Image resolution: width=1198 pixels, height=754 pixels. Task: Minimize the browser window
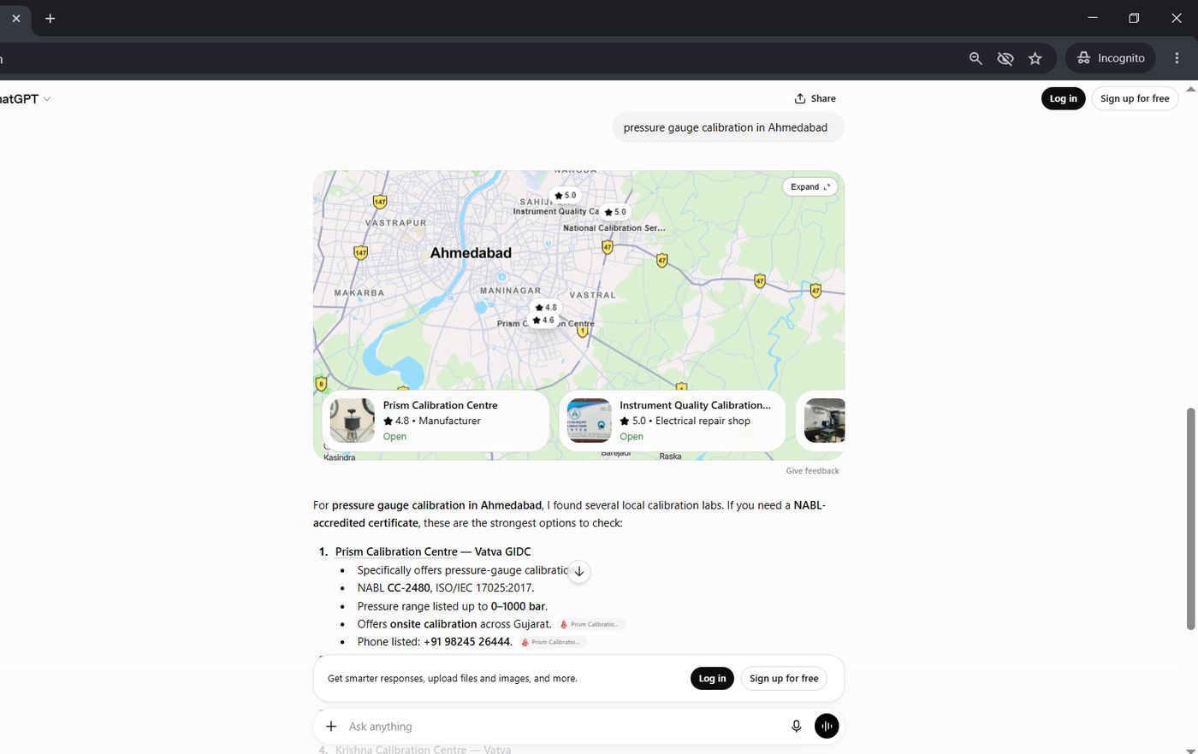(x=1093, y=18)
